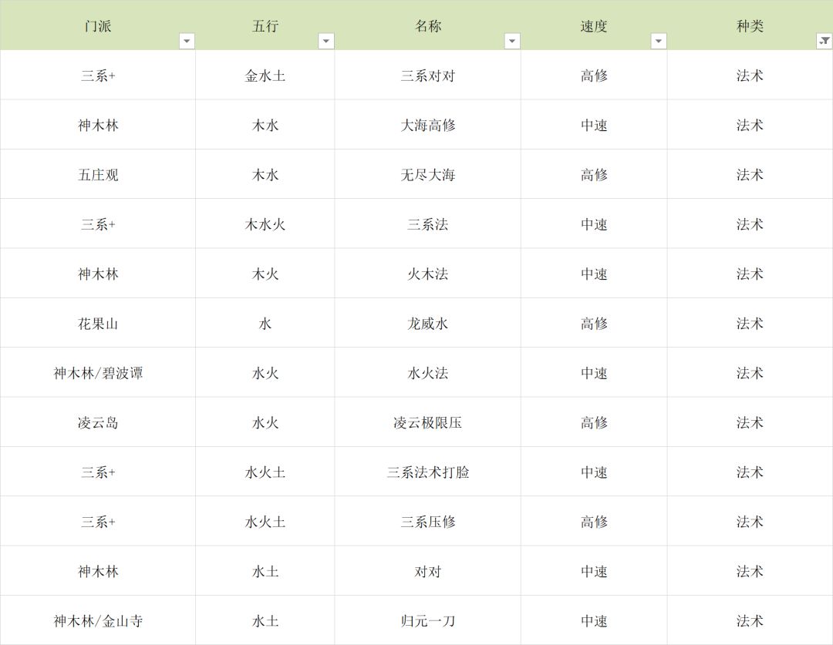Click the 三系压修 name cell

tap(427, 521)
